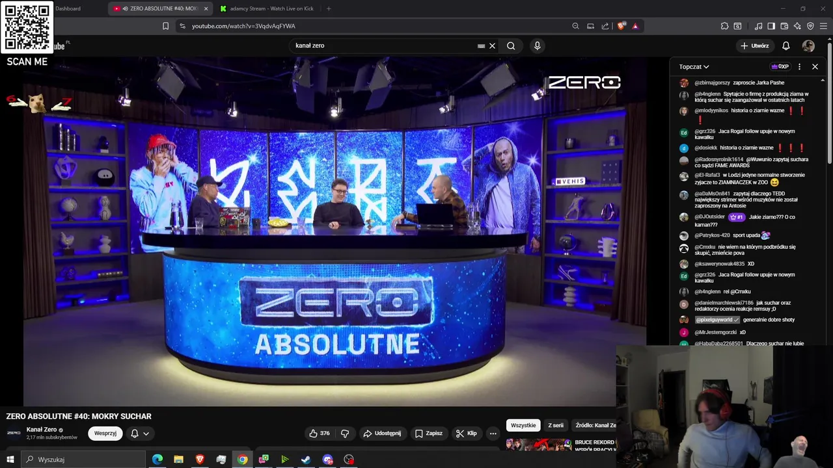The width and height of the screenshot is (833, 468).
Task: Open @dosiekk chat user
Action: pos(705,148)
